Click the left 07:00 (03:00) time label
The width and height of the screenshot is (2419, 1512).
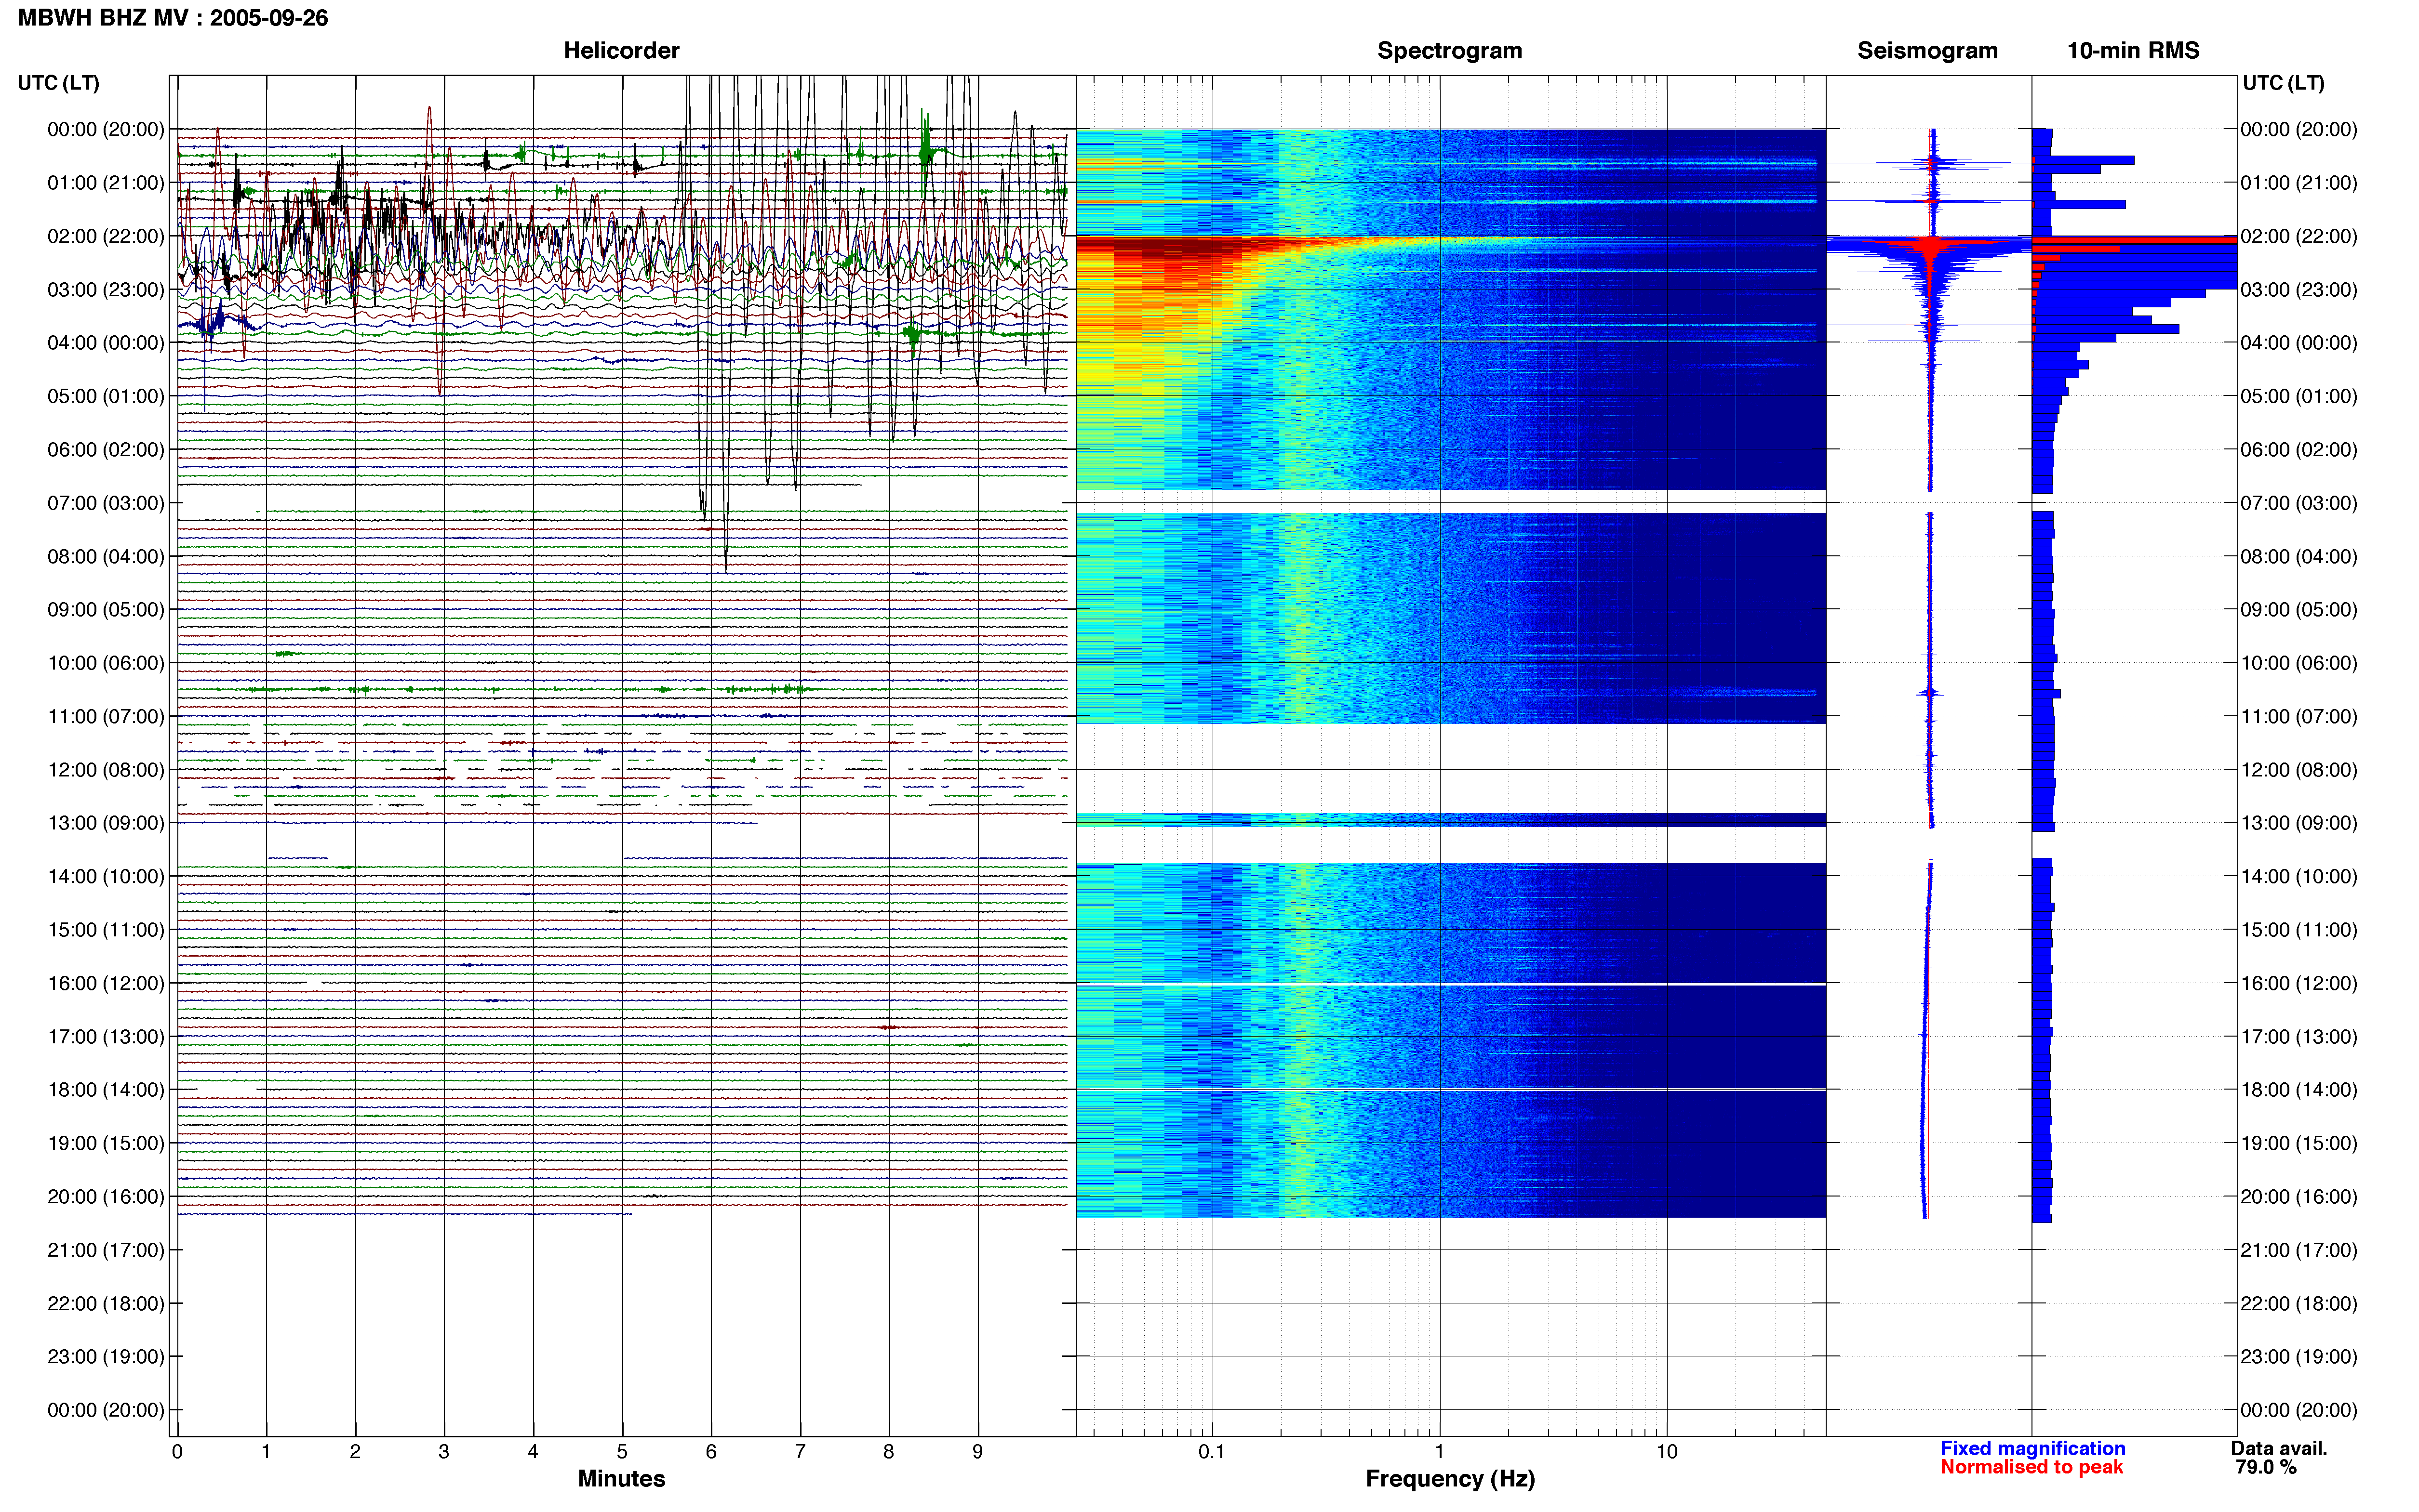point(105,503)
